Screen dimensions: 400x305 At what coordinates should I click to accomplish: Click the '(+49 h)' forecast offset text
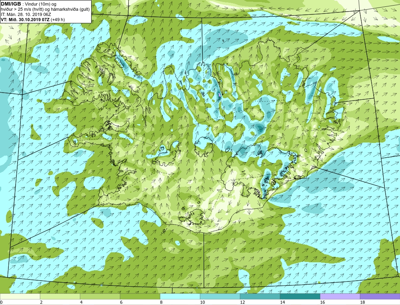[58, 20]
